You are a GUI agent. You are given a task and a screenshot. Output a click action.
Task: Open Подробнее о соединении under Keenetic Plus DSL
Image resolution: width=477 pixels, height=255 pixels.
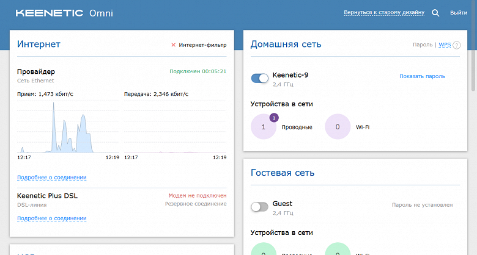pos(52,218)
